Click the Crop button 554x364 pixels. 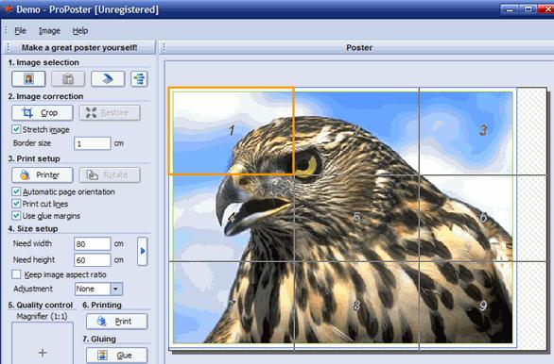click(x=43, y=113)
